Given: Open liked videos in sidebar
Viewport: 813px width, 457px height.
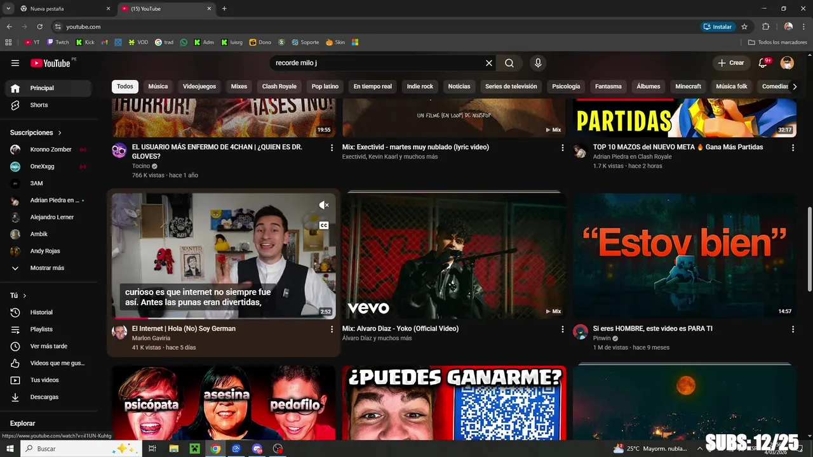Looking at the screenshot, I should [x=48, y=363].
